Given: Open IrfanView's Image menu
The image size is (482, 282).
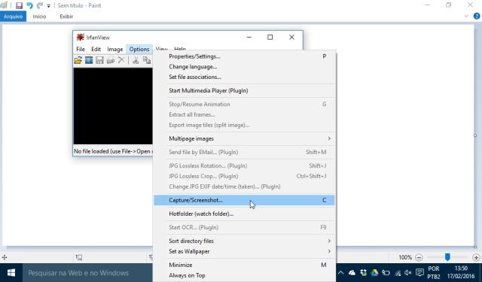Looking at the screenshot, I should point(115,49).
